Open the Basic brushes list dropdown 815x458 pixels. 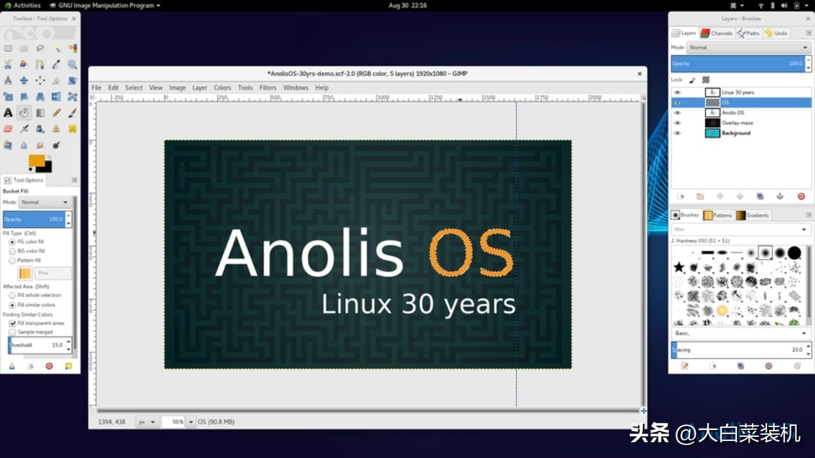pyautogui.click(x=740, y=333)
